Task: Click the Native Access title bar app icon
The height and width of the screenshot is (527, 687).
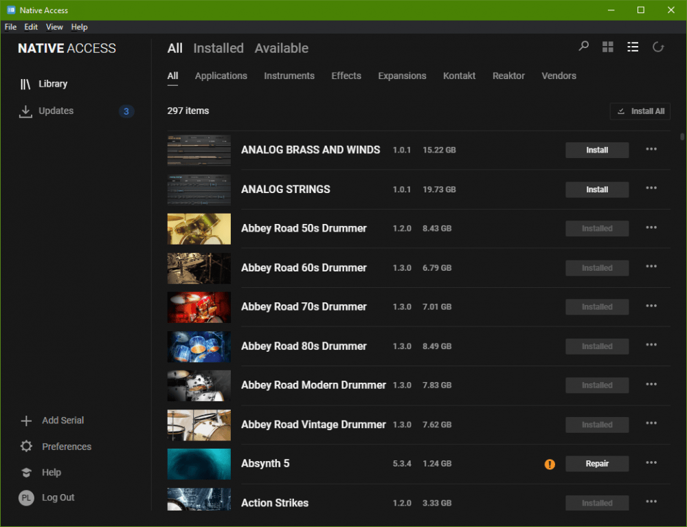Action: [x=11, y=10]
